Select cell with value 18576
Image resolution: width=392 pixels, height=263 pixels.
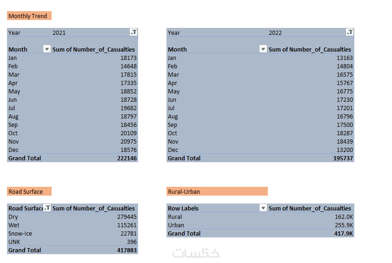[x=128, y=150]
